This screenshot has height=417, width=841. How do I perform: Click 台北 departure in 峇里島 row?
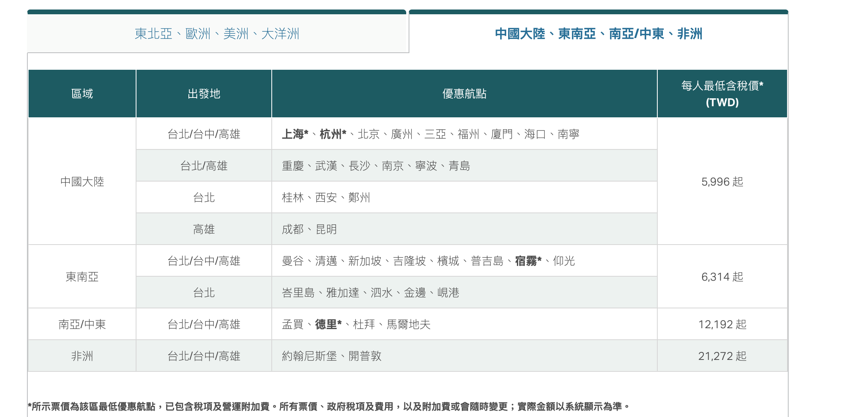click(204, 293)
